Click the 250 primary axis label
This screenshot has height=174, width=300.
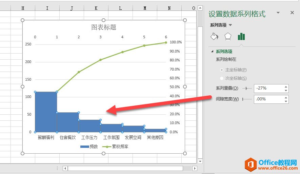28,44
